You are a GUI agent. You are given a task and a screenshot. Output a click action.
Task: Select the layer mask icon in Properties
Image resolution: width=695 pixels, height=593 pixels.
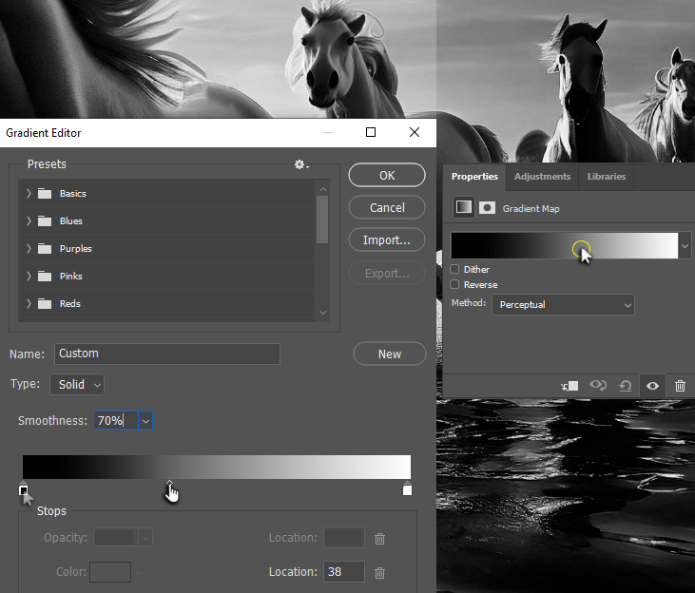click(x=487, y=207)
